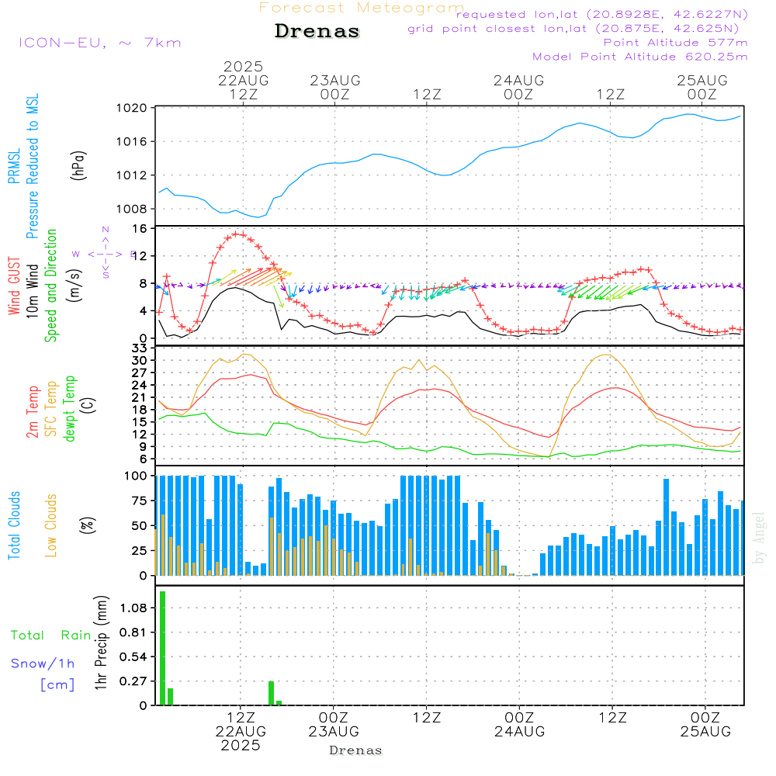
Task: Click the red "2m Temp" label
Action: point(32,412)
